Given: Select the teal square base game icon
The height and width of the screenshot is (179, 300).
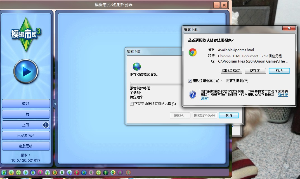Looking at the screenshot, I should coord(4,173).
